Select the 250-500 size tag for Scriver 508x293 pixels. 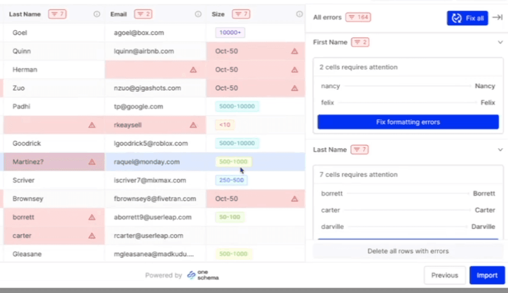[x=231, y=180]
